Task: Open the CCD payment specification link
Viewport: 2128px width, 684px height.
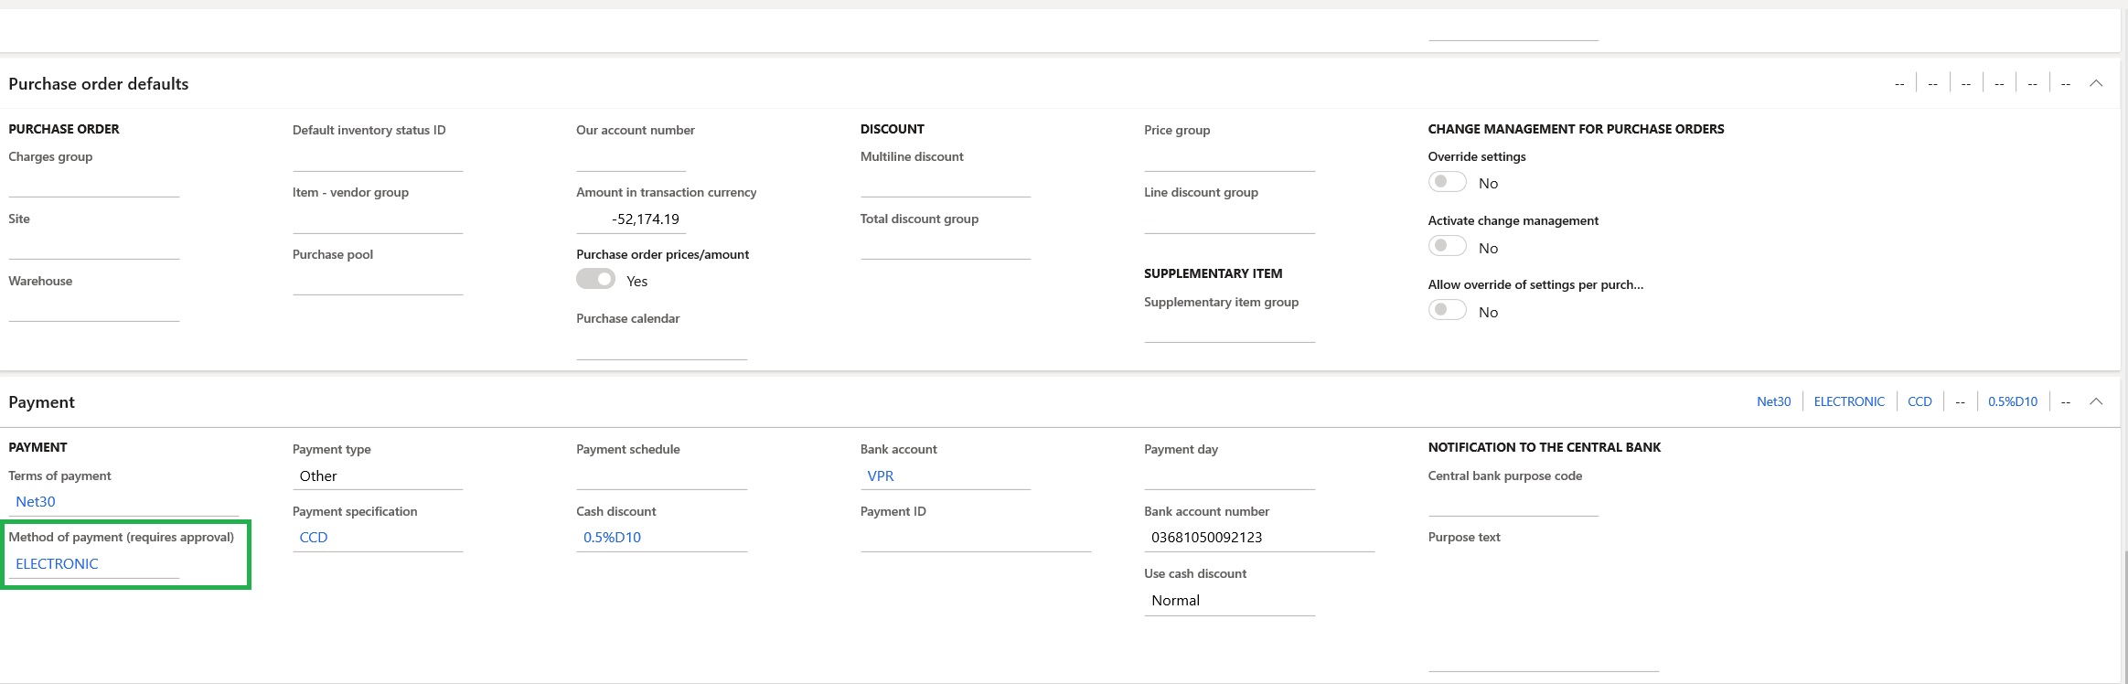Action: 314,537
